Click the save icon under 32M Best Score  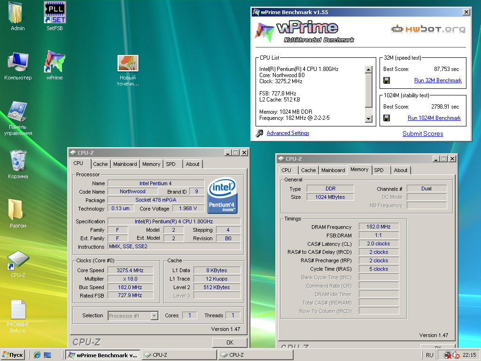(387, 80)
